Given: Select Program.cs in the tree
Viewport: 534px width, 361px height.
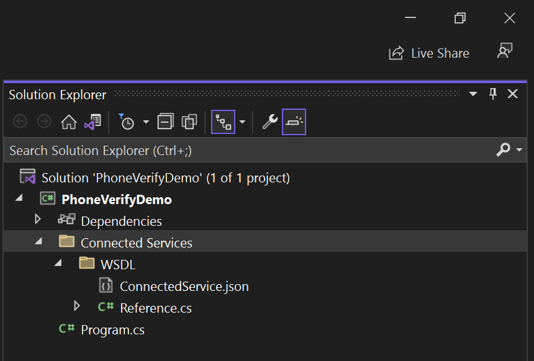Looking at the screenshot, I should pyautogui.click(x=112, y=330).
